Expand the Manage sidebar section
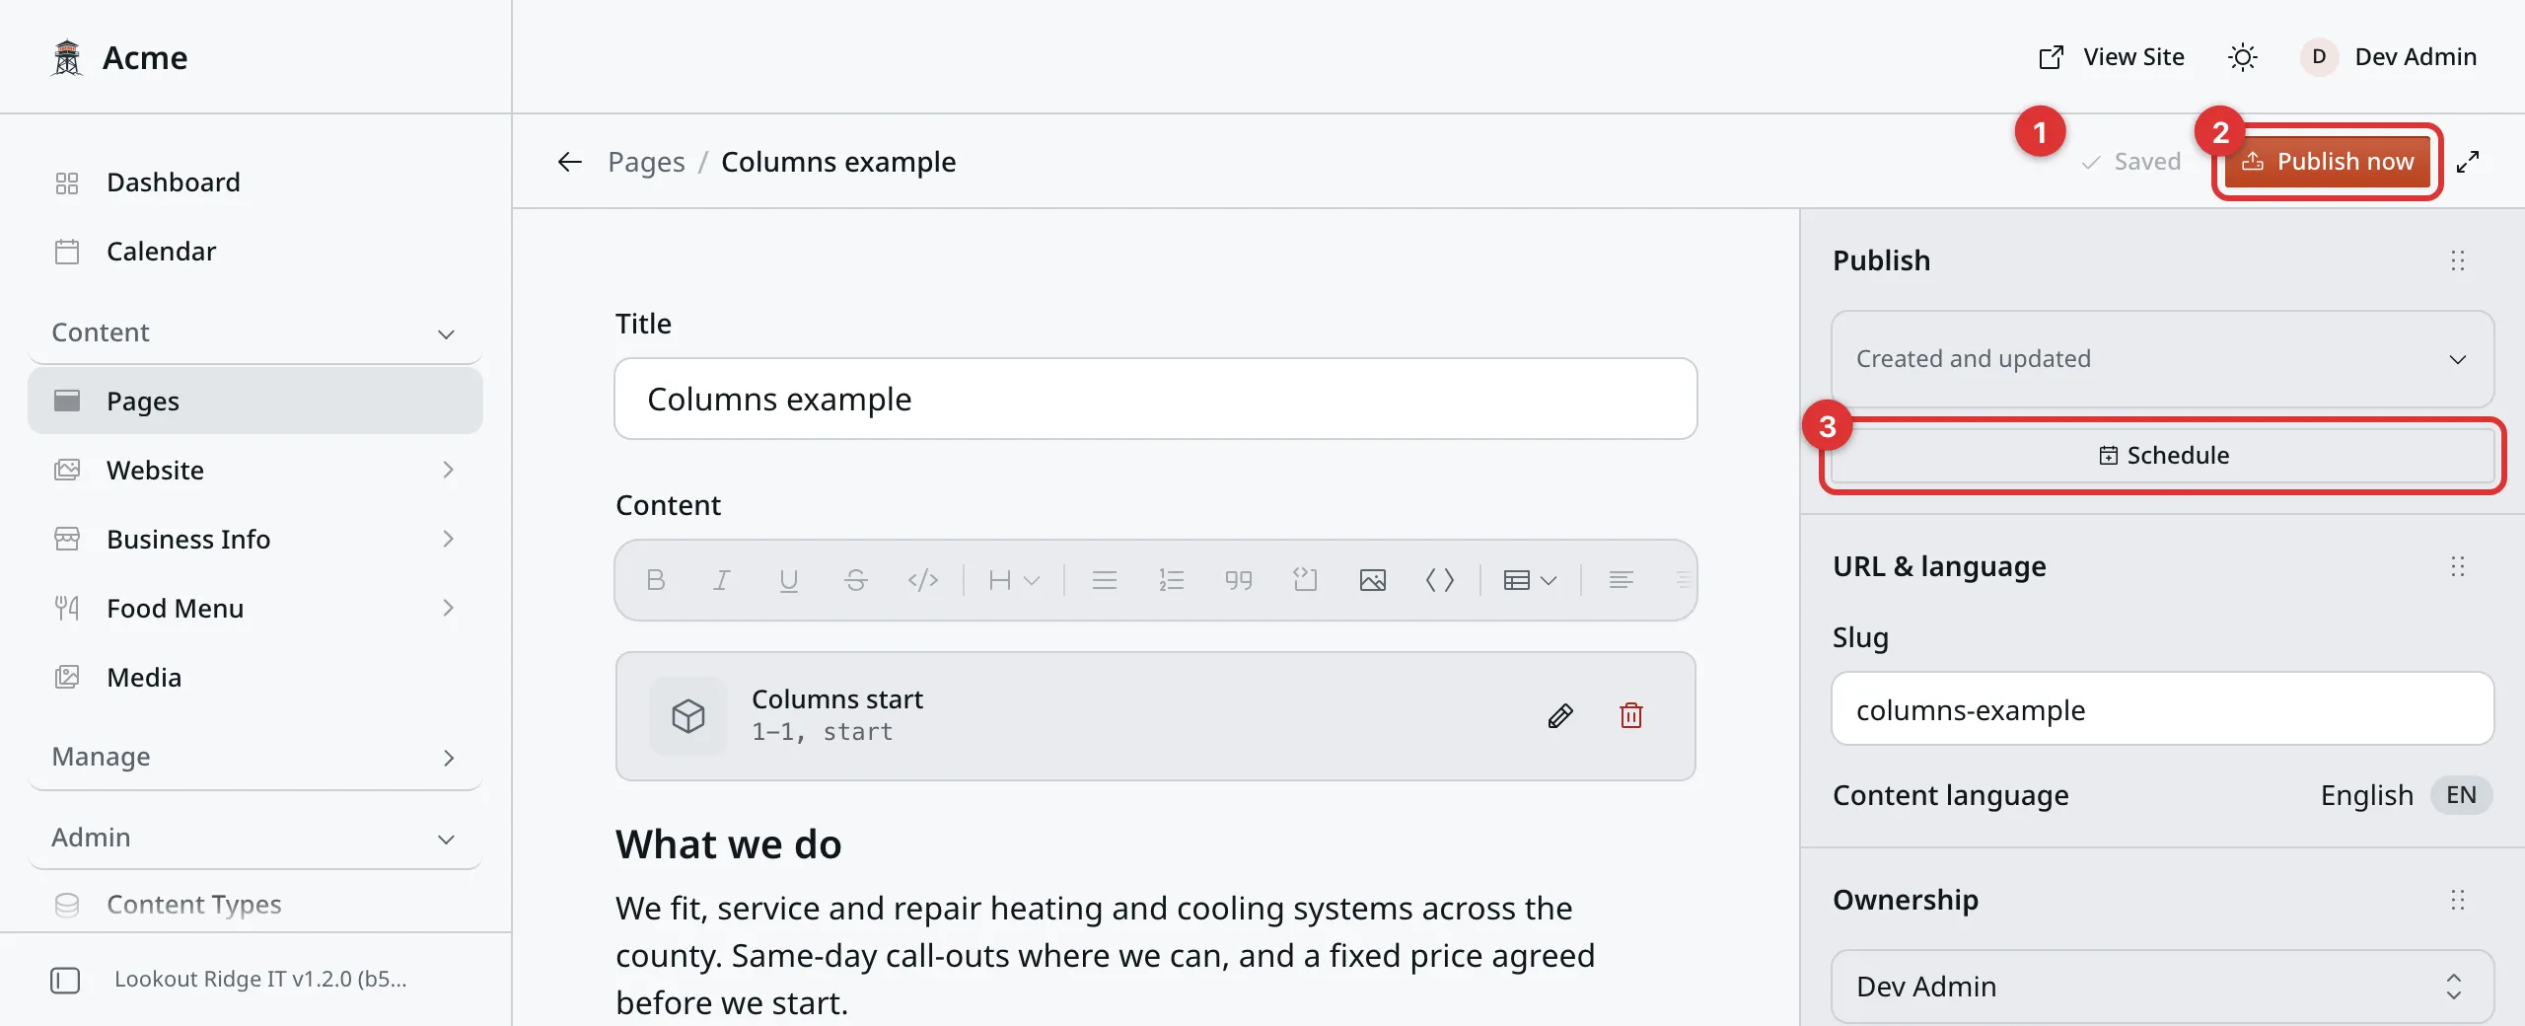Screen dimensions: 2525x1026 pos(254,757)
